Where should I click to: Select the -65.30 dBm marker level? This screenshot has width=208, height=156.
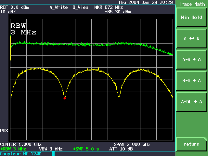118,12
